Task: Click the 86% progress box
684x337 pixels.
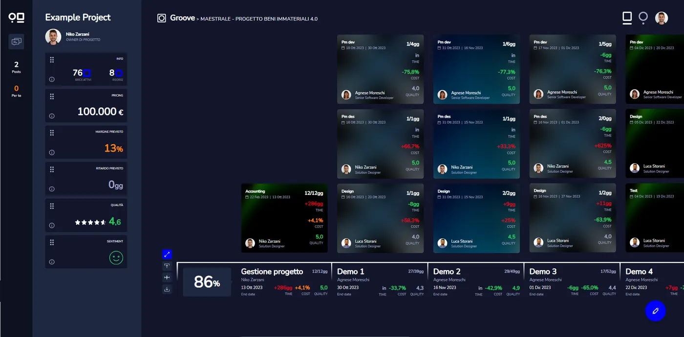Action: [x=207, y=282]
